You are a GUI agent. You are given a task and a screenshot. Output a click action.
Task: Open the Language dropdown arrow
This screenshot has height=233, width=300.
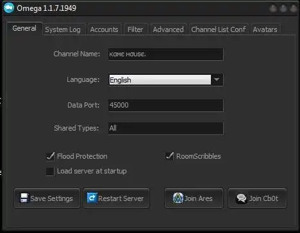click(x=217, y=79)
